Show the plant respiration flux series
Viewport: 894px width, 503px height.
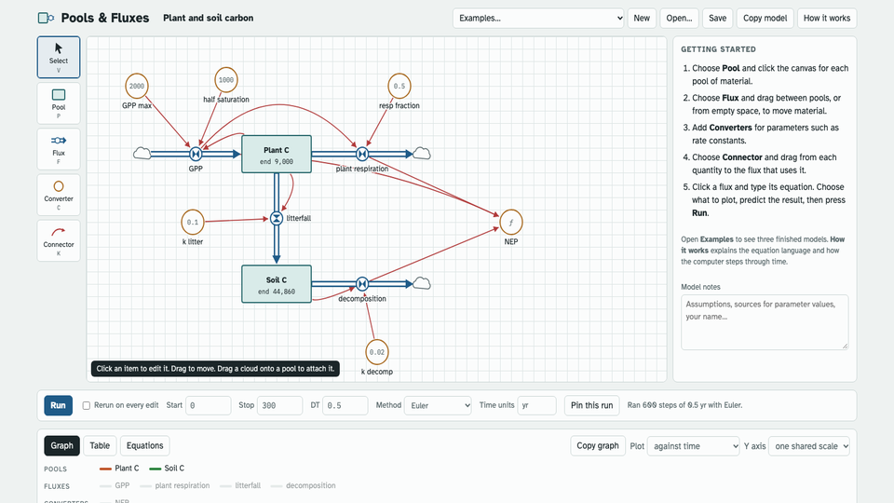point(175,486)
